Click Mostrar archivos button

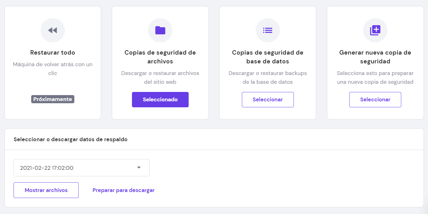click(x=46, y=190)
